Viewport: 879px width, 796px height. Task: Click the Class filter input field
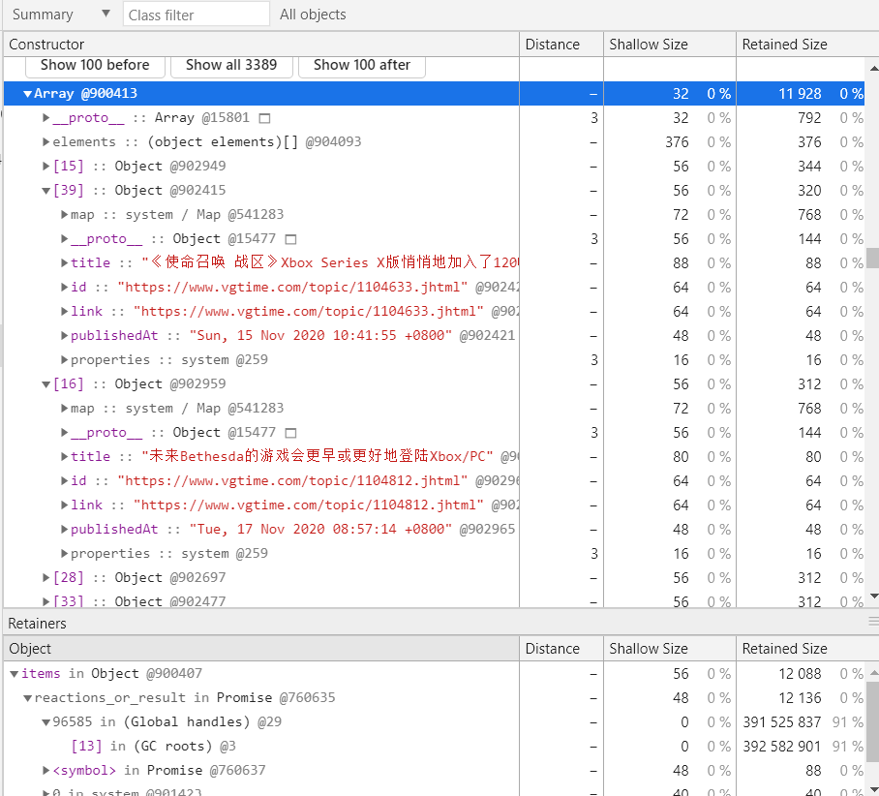pyautogui.click(x=197, y=15)
